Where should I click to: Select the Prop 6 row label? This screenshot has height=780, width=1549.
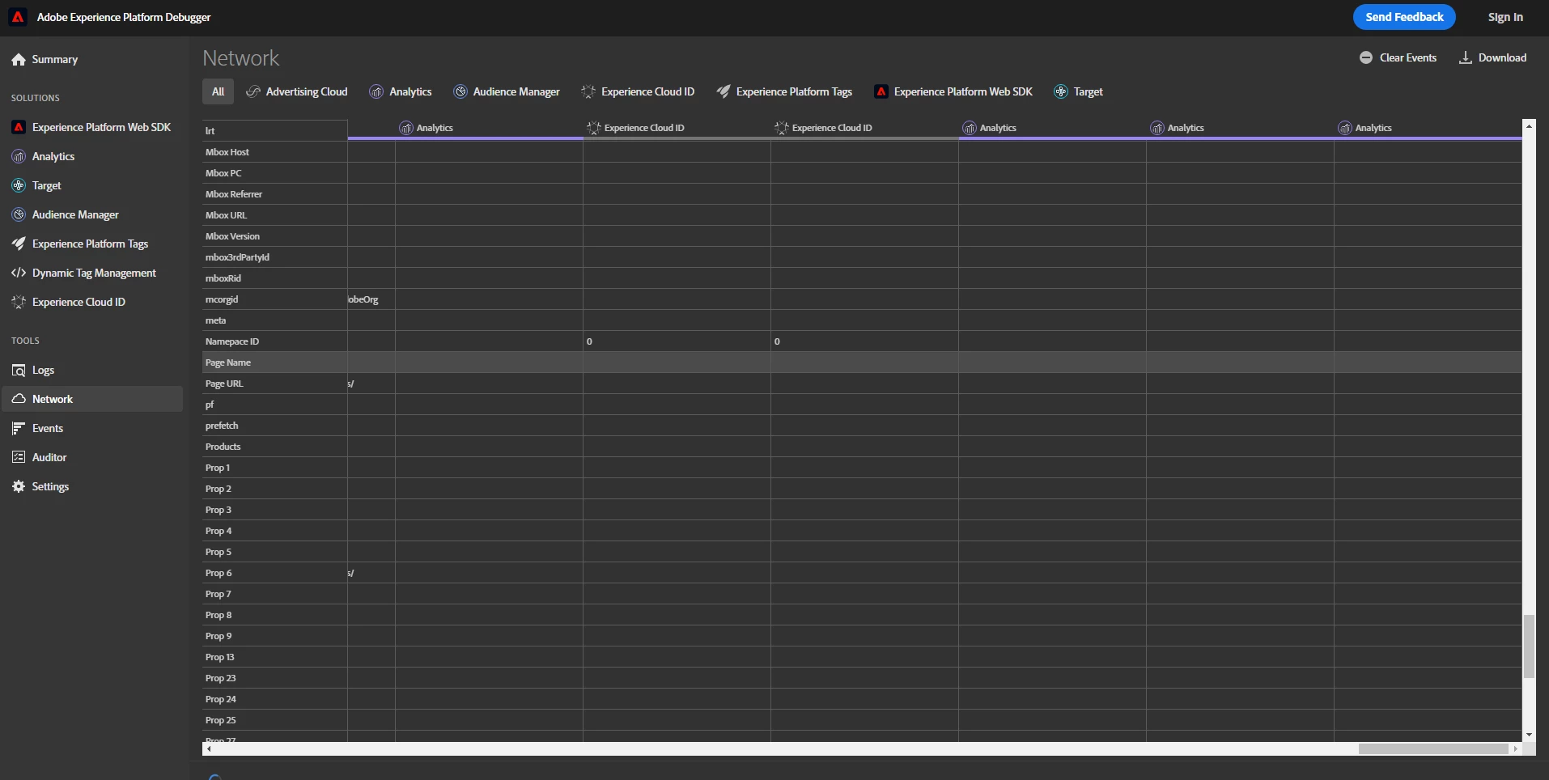click(x=219, y=573)
